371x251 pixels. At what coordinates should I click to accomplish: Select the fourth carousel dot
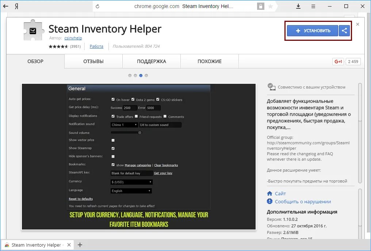[146, 75]
